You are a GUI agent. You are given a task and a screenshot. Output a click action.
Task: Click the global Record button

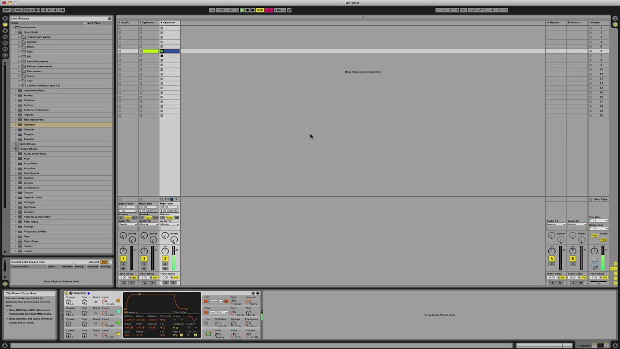coord(252,10)
